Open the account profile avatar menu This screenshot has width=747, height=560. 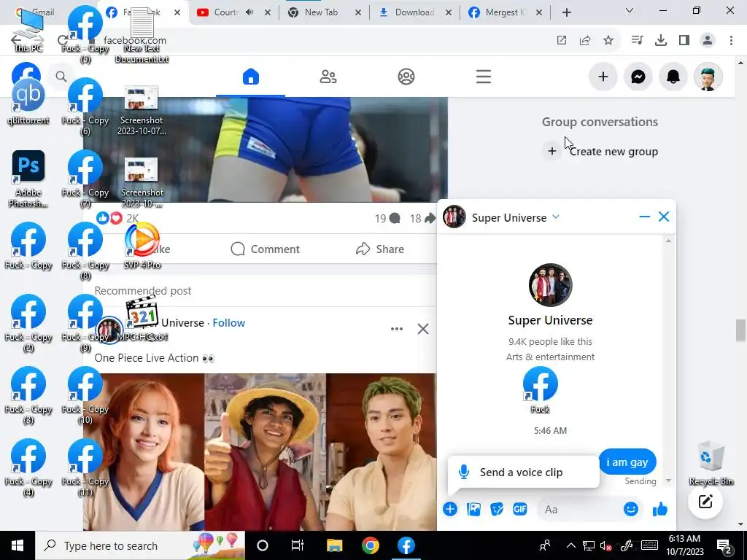tap(708, 77)
